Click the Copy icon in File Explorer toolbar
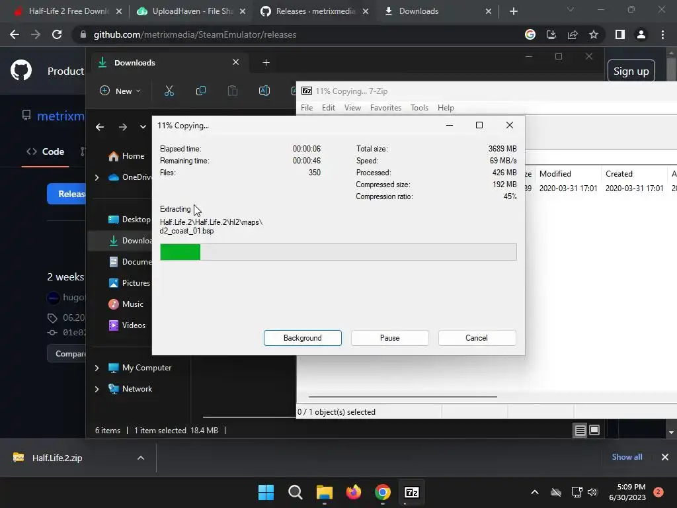This screenshot has width=677, height=508. click(201, 91)
